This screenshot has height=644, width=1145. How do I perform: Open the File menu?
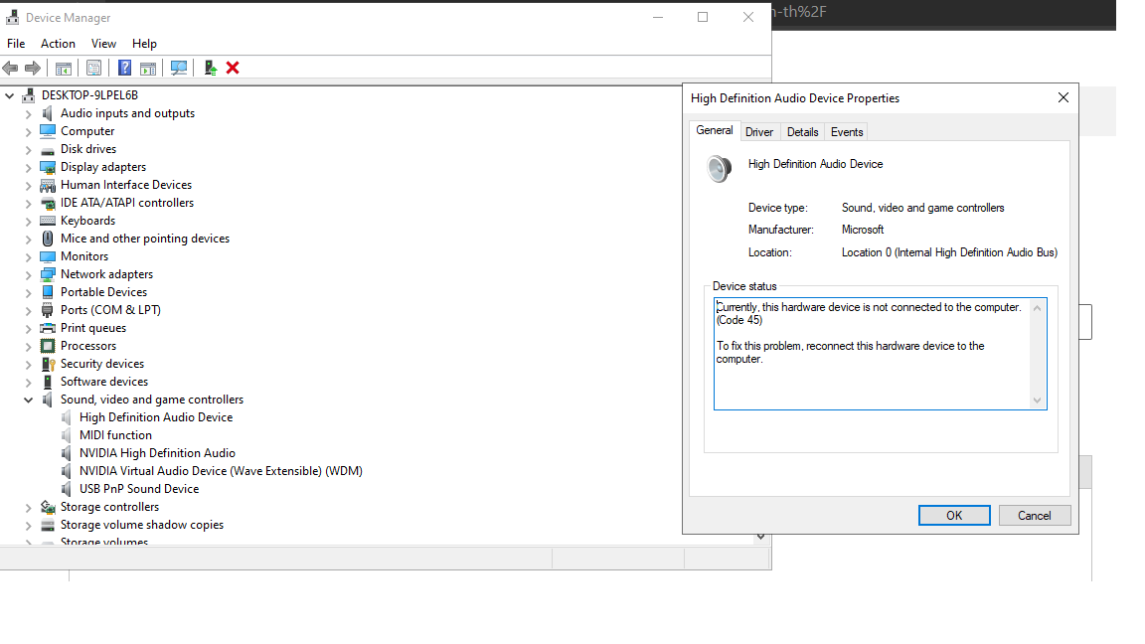tap(16, 44)
